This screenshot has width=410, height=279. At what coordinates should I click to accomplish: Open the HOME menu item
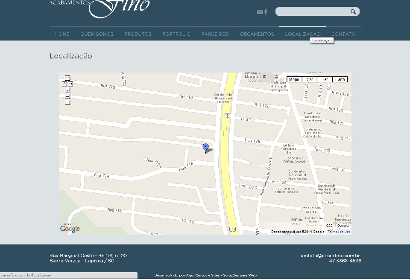(x=62, y=34)
